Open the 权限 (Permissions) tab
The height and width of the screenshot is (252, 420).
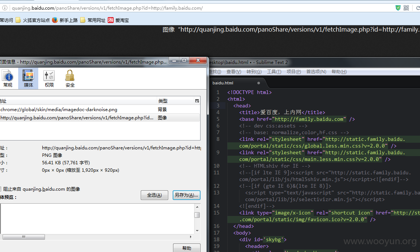pos(49,78)
